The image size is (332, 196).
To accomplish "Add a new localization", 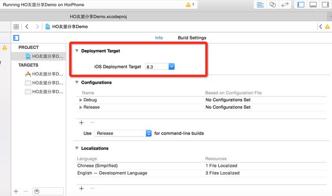I will coord(82,188).
